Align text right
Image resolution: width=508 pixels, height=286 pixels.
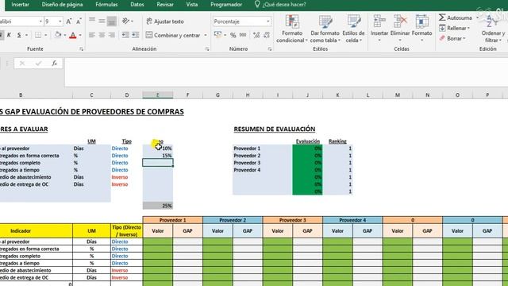[112, 35]
